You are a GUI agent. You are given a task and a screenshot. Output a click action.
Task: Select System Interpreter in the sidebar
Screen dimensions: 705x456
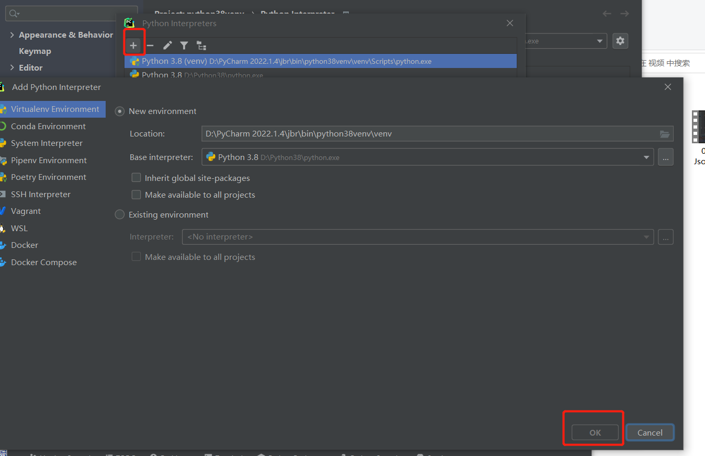(53, 143)
